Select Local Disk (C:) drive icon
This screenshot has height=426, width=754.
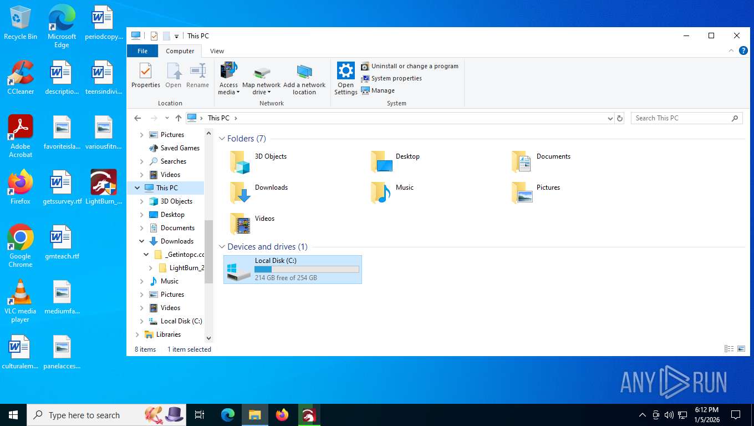click(x=239, y=271)
